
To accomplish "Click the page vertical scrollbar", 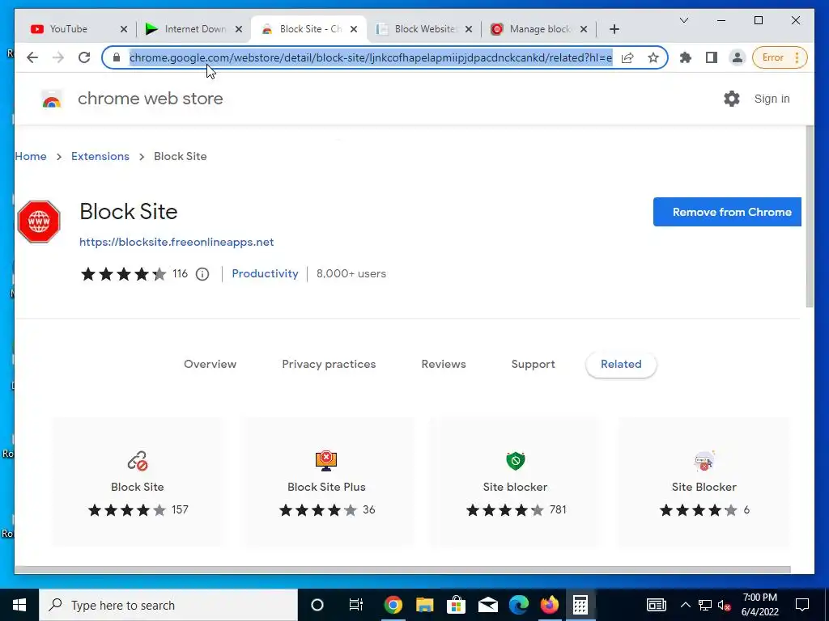I will click(x=810, y=217).
